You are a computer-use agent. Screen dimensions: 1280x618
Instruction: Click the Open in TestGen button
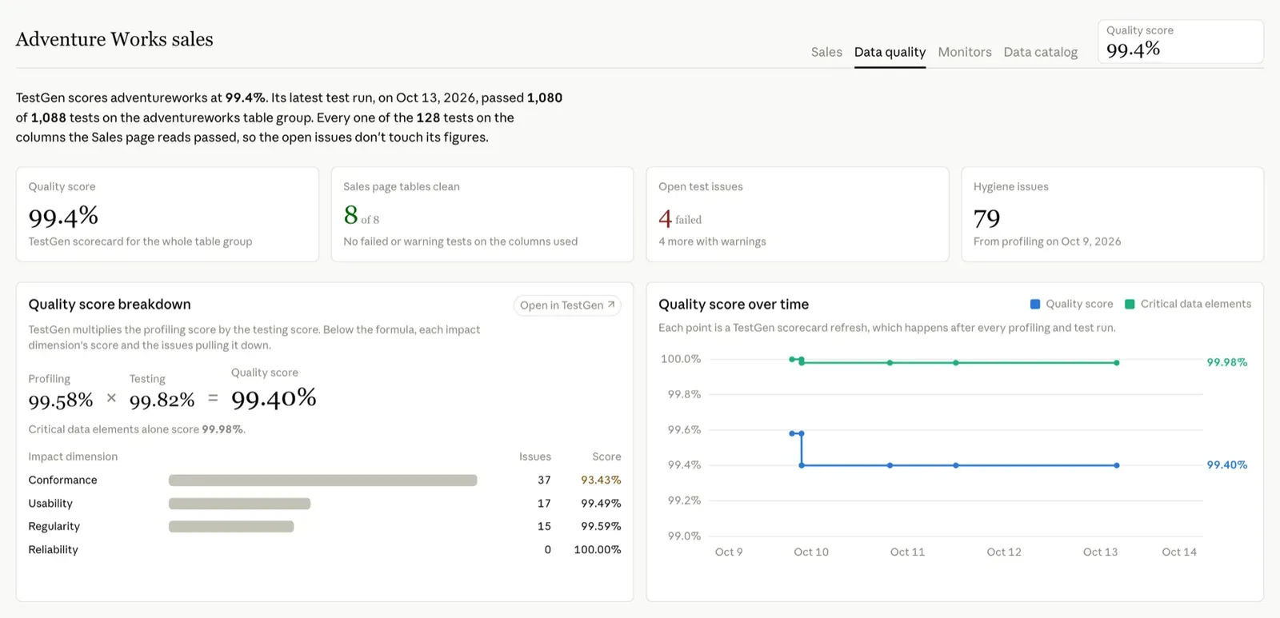pos(567,305)
